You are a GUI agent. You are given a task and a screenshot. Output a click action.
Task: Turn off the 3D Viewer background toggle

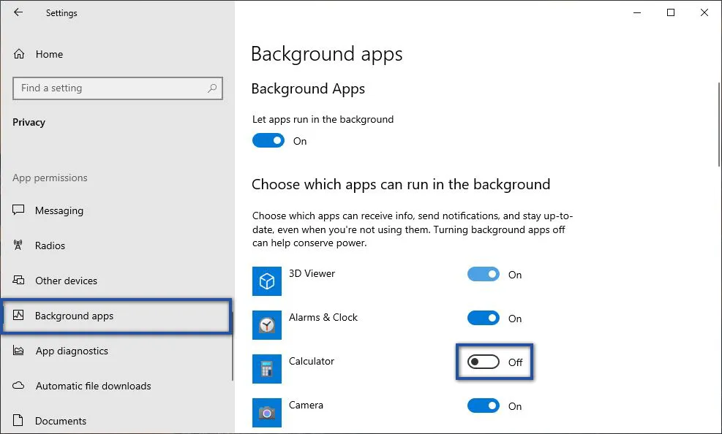pos(484,275)
